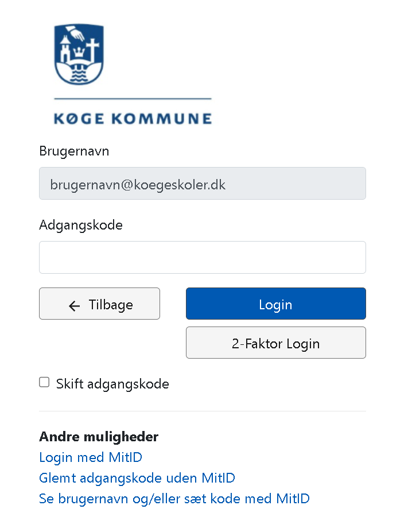
Task: Click the Brugernavn username field
Action: pyautogui.click(x=202, y=184)
